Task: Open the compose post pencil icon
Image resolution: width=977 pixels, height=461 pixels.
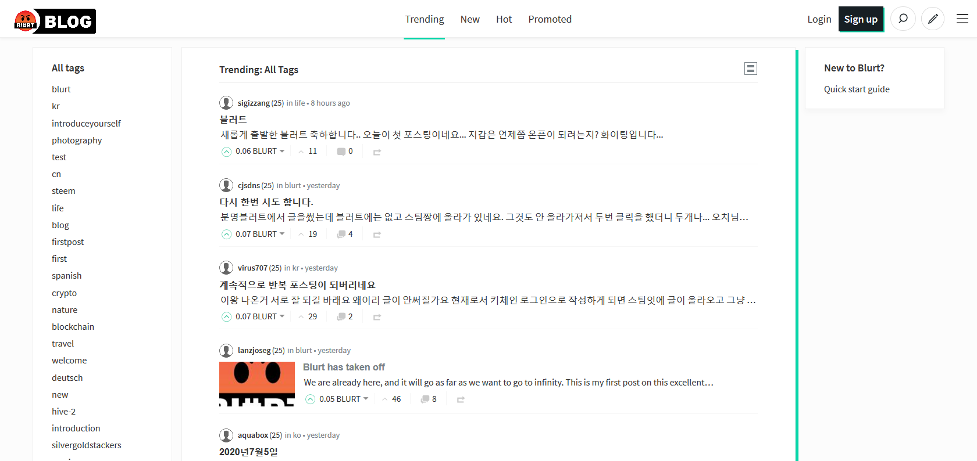Action: point(933,19)
